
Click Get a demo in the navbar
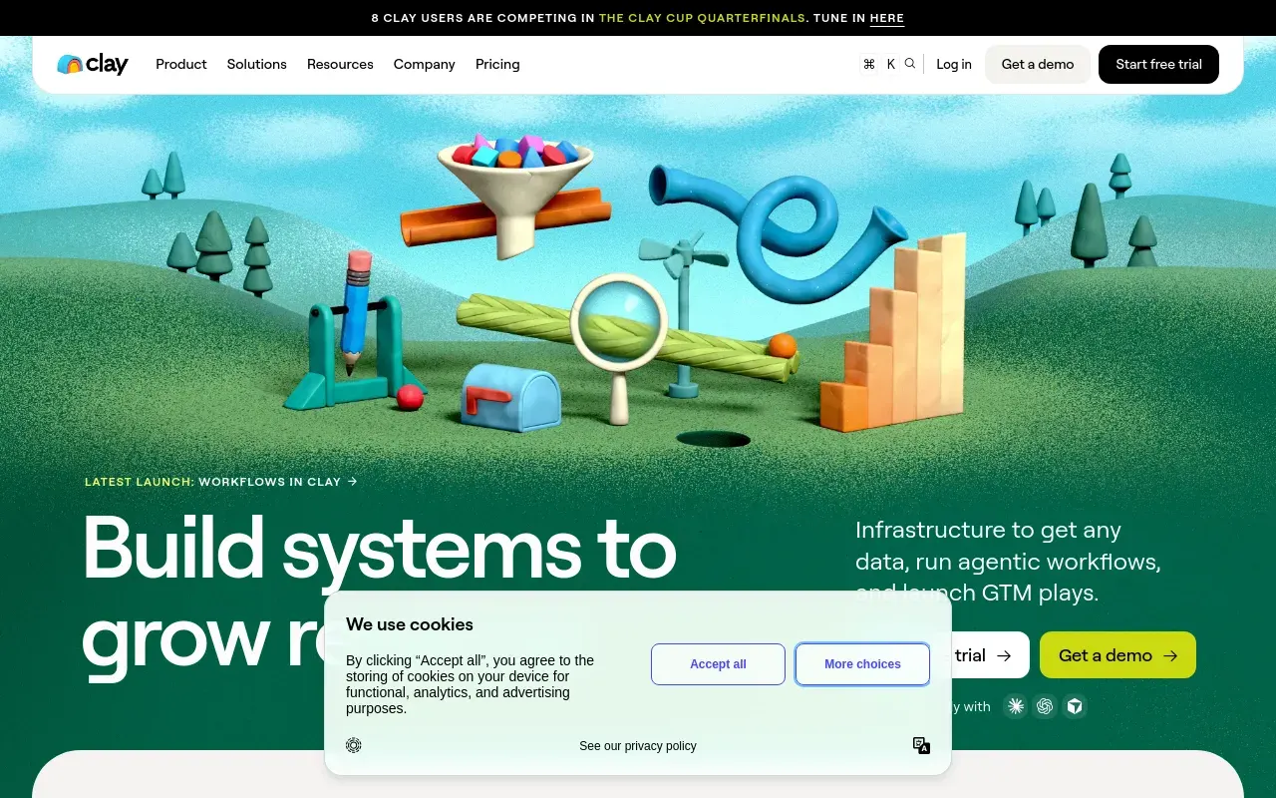pyautogui.click(x=1038, y=64)
